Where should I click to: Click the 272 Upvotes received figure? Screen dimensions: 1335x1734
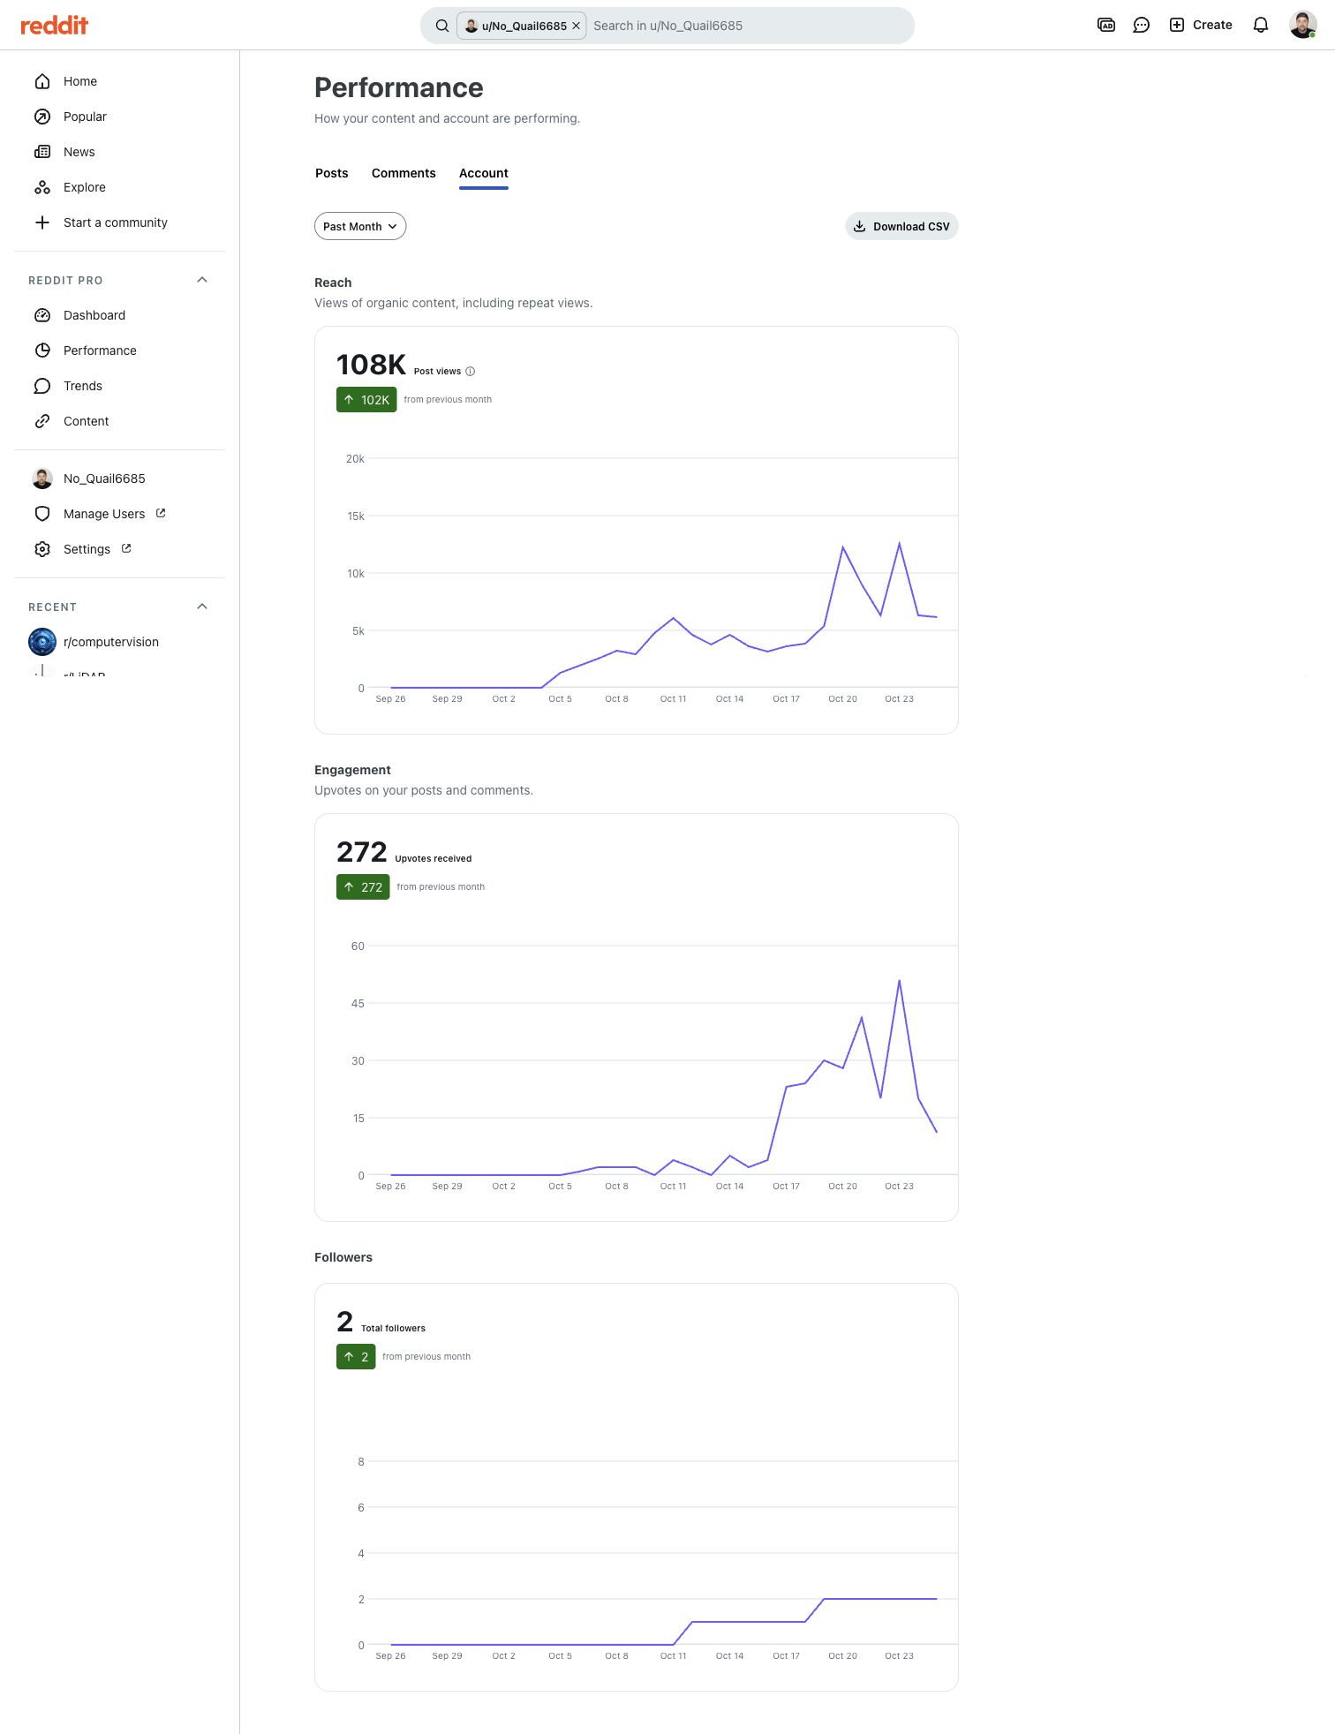[362, 852]
